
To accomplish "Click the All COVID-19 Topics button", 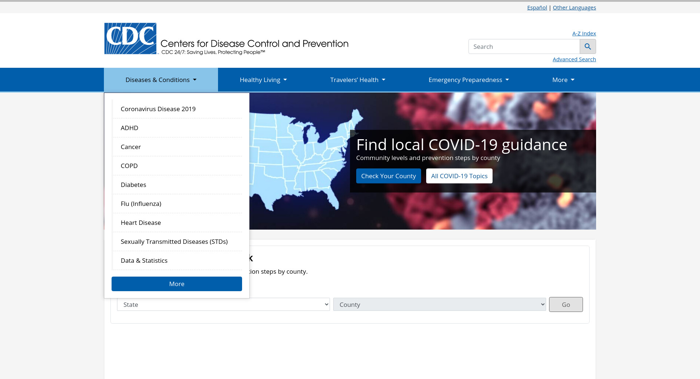I will point(459,176).
